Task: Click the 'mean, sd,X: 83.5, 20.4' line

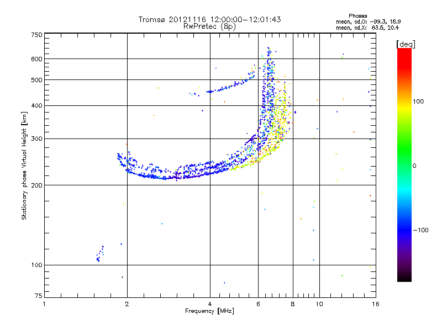Action: 367,28
